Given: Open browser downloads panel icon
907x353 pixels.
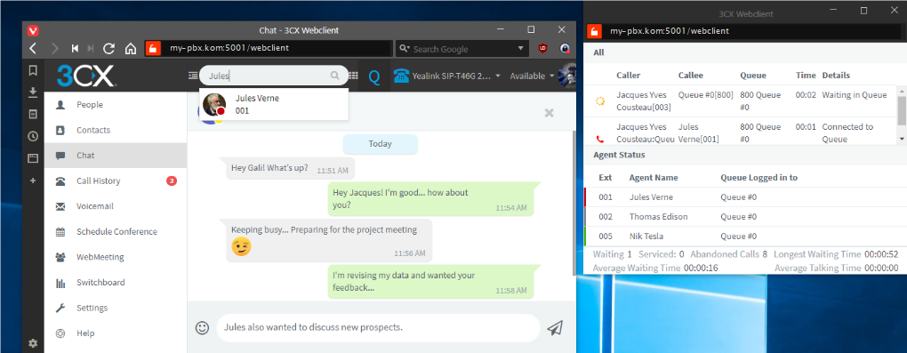Looking at the screenshot, I should point(33,92).
